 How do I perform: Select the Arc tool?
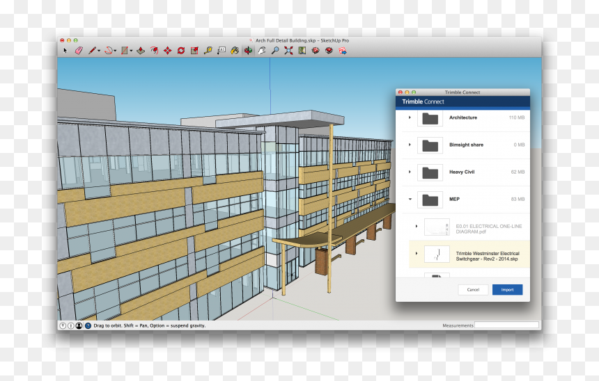tap(109, 50)
